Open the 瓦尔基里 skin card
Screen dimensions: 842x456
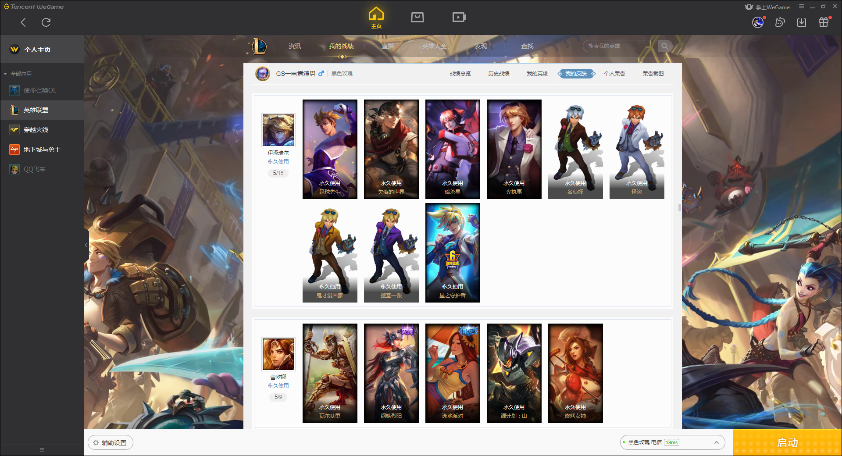click(330, 373)
